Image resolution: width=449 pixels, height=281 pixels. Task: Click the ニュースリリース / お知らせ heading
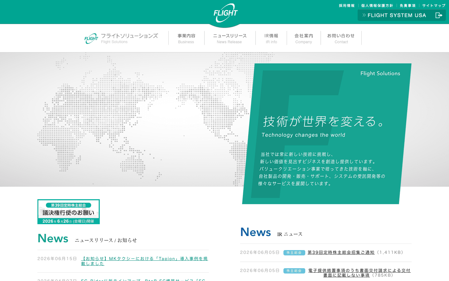click(x=106, y=240)
